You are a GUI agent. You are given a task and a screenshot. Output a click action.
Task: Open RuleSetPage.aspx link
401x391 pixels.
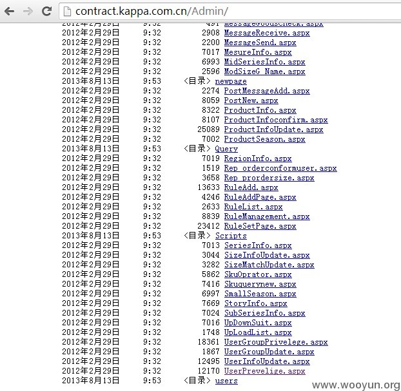coord(260,226)
